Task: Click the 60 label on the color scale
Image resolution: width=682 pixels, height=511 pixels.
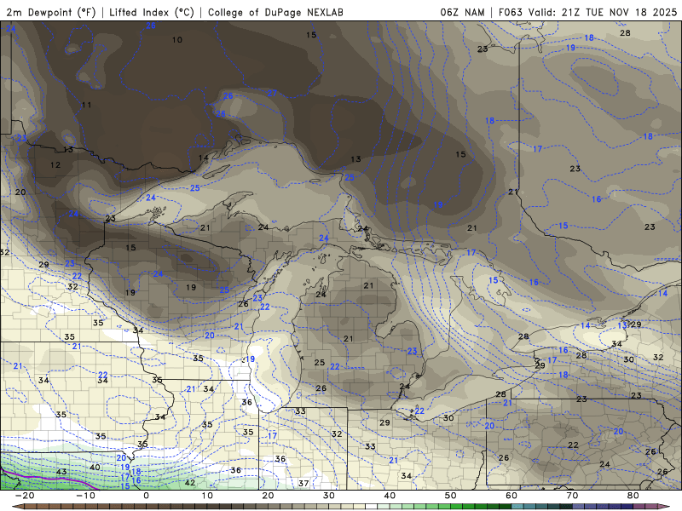Action: (x=511, y=496)
